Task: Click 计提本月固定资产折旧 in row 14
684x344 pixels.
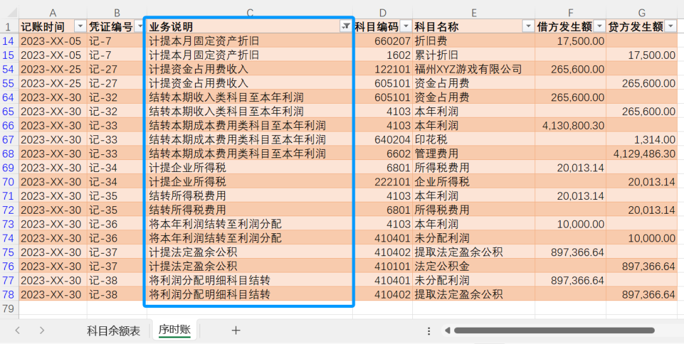Action: [x=250, y=41]
